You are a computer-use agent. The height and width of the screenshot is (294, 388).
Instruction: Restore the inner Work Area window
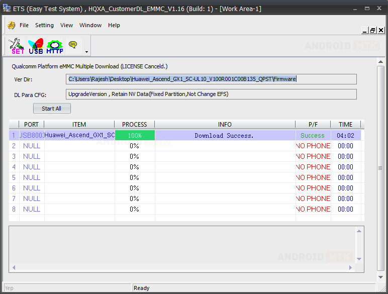click(x=372, y=31)
